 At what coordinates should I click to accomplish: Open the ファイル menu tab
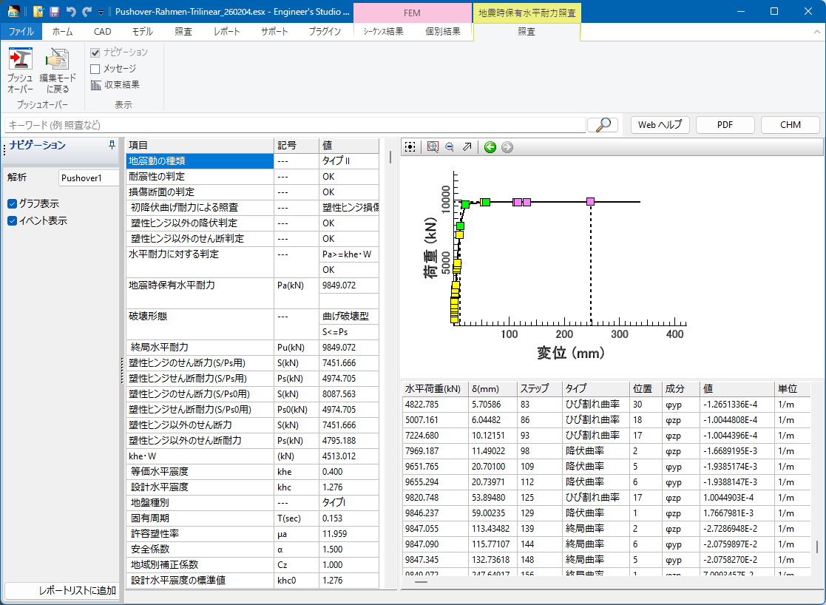[x=21, y=32]
